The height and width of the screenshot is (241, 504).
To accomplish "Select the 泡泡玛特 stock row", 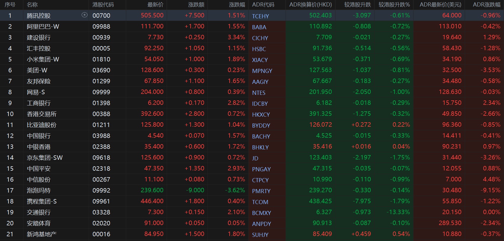I will click(39, 190).
